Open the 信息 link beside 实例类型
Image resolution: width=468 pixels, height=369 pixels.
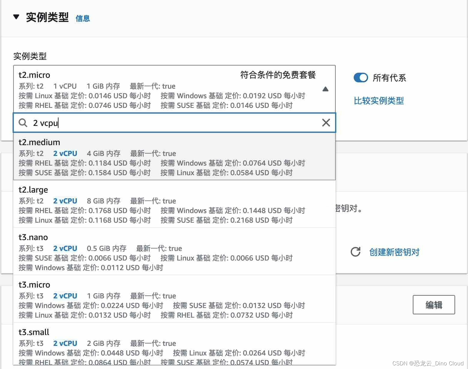(x=83, y=18)
